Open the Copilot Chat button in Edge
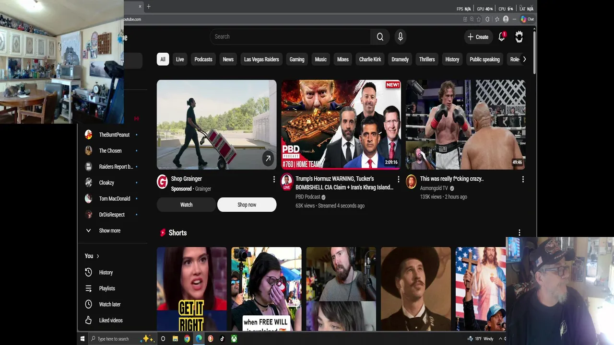This screenshot has height=345, width=614. (x=527, y=19)
